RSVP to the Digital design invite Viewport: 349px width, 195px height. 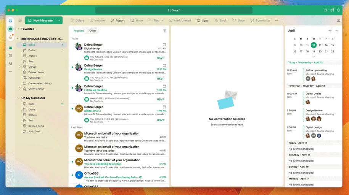click(x=161, y=58)
